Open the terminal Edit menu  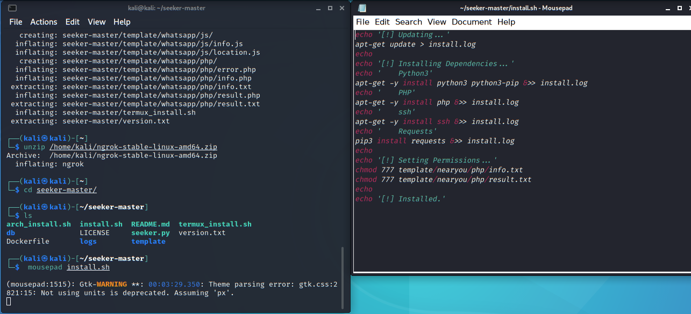tap(73, 22)
